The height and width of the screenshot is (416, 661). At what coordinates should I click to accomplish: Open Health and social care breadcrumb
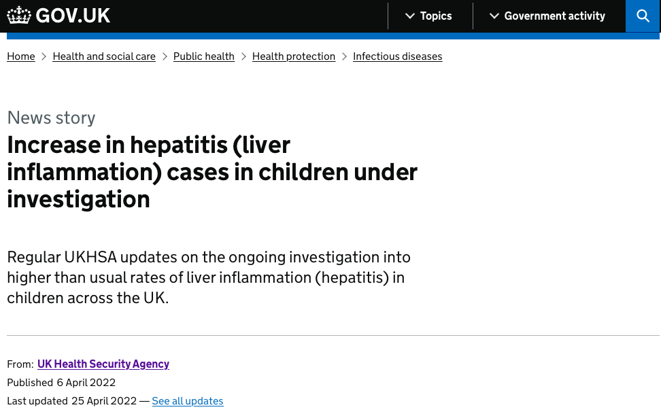(x=104, y=56)
